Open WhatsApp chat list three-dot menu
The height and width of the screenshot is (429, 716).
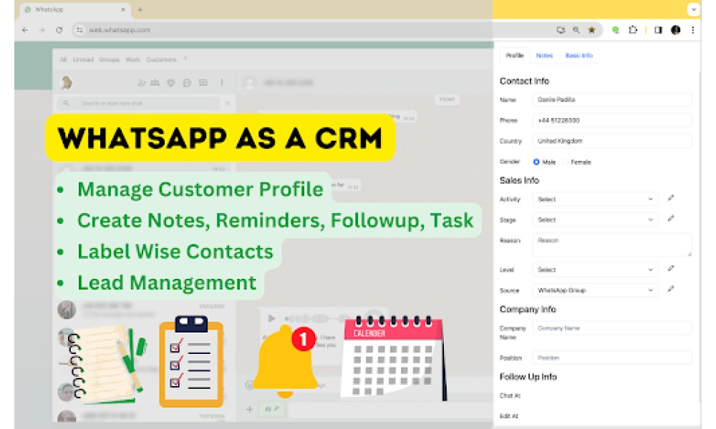click(222, 82)
